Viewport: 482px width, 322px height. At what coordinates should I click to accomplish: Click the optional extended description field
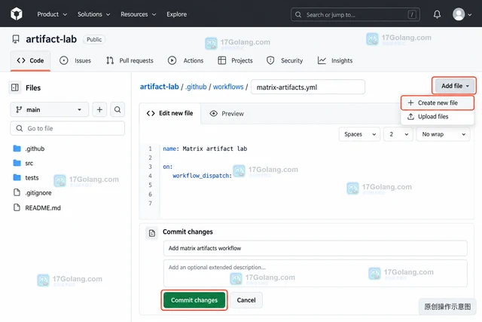[315, 274]
